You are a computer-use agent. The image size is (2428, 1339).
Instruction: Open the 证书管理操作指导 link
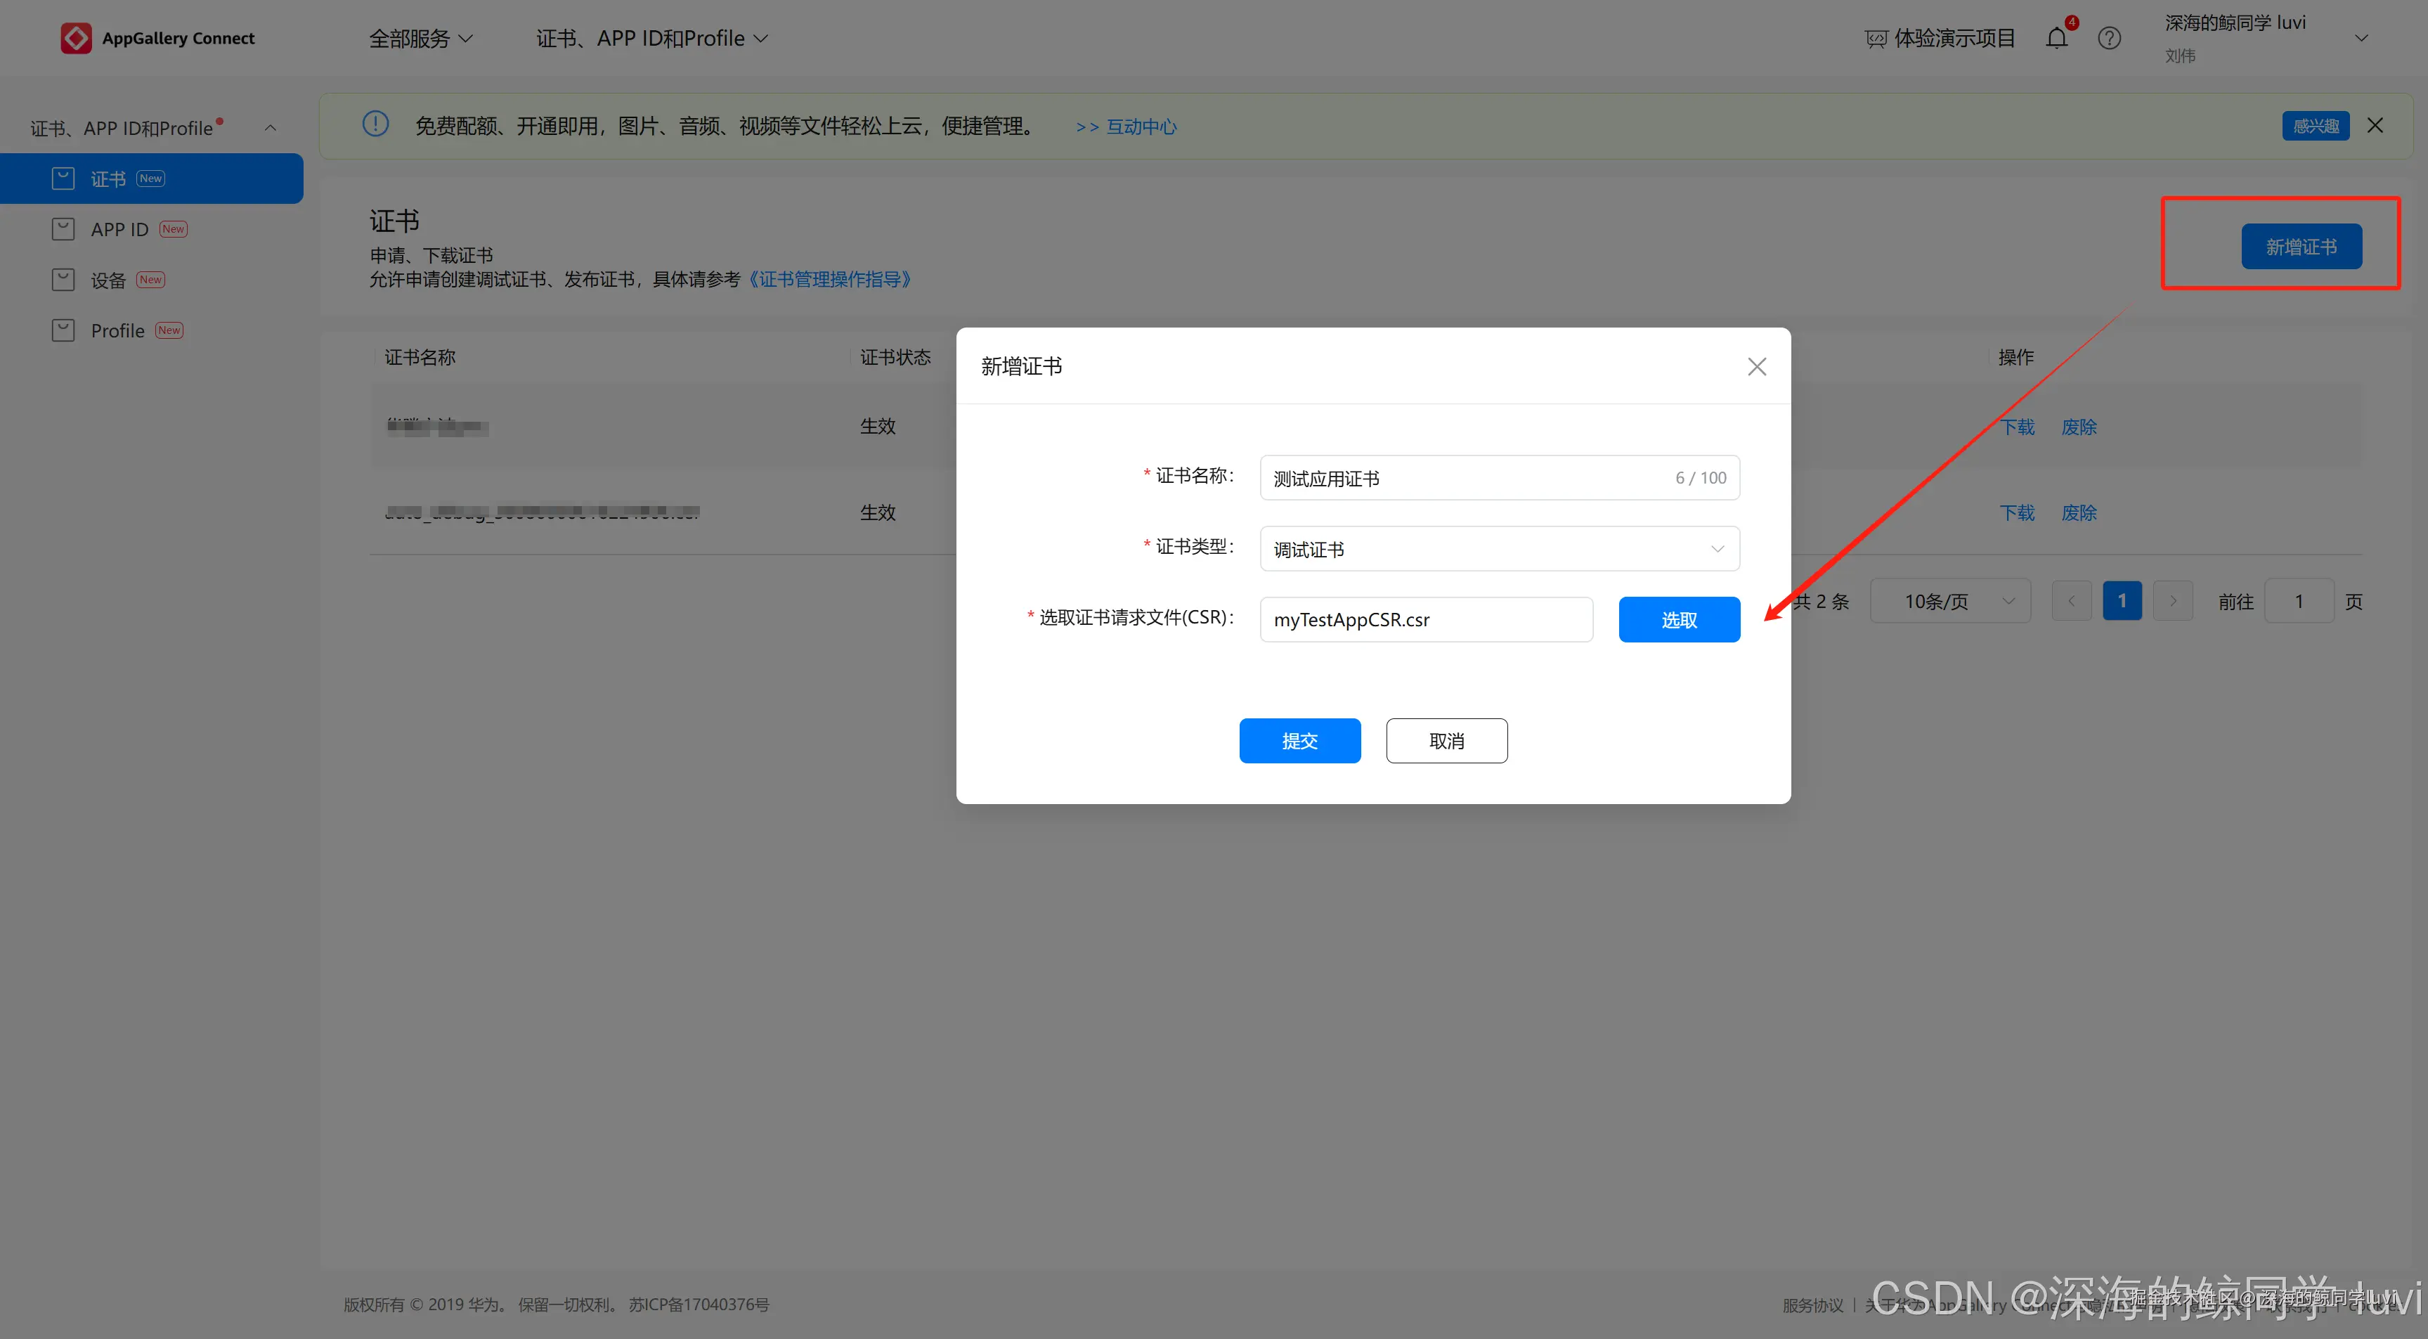[x=829, y=279]
